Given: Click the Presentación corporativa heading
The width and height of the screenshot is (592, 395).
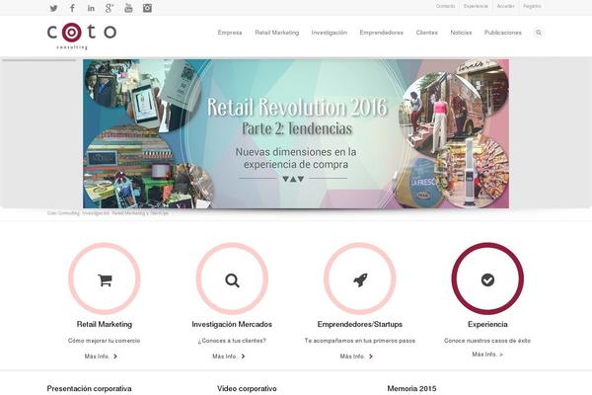Looking at the screenshot, I should pyautogui.click(x=90, y=388).
